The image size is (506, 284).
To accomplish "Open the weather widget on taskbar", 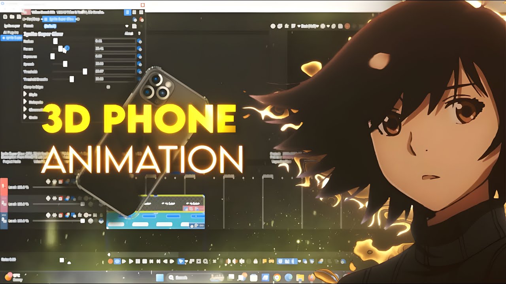I will pos(14,277).
